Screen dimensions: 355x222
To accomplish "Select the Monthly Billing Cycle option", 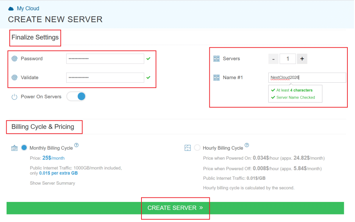I will 24,147.
